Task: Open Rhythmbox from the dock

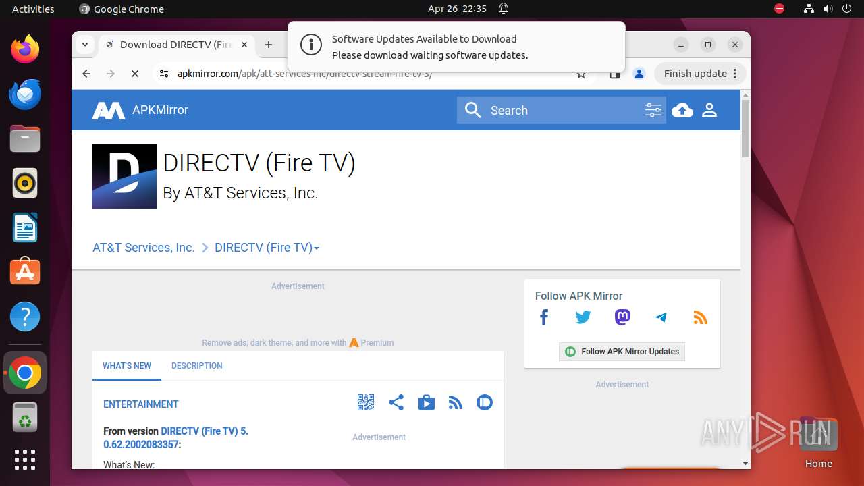Action: 25,183
